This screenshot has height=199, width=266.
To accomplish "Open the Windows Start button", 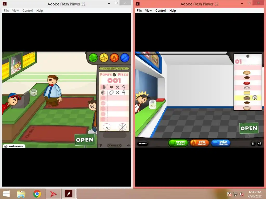I will pyautogui.click(x=6, y=194).
